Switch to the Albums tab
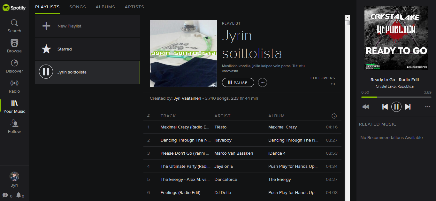 coord(105,7)
